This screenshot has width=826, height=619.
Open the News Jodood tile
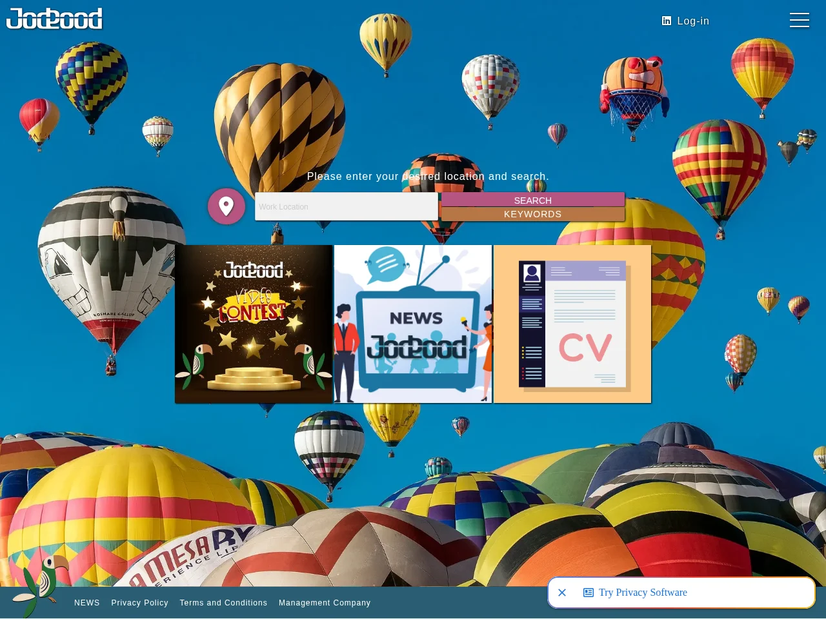(413, 324)
